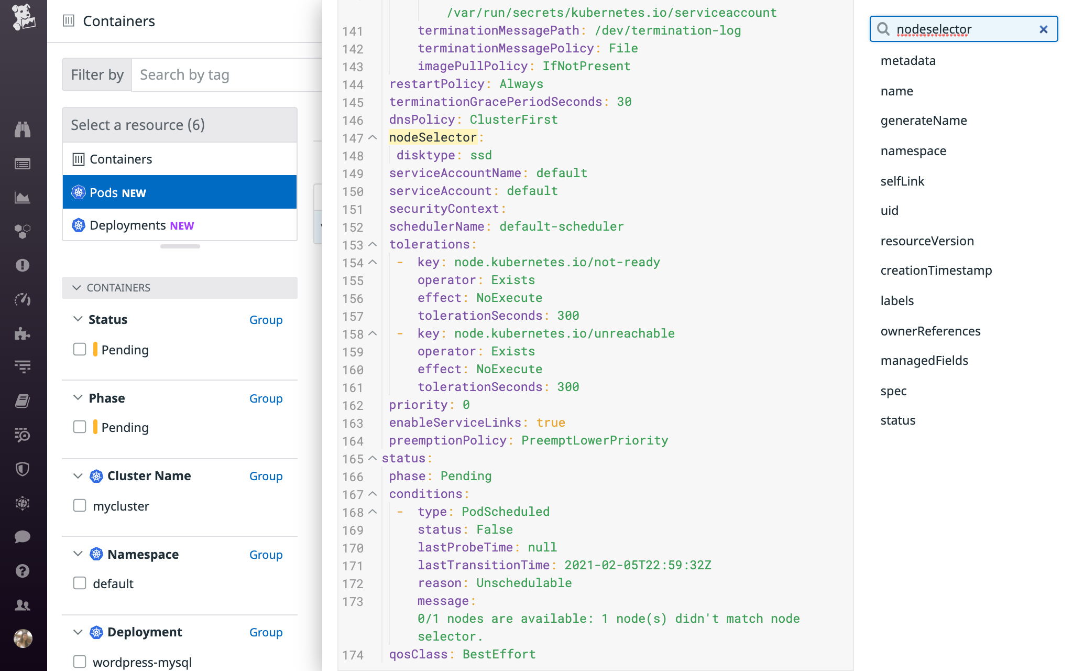Open Monitors via the exclamation icon
Image resolution: width=1073 pixels, height=671 pixels.
coord(22,265)
